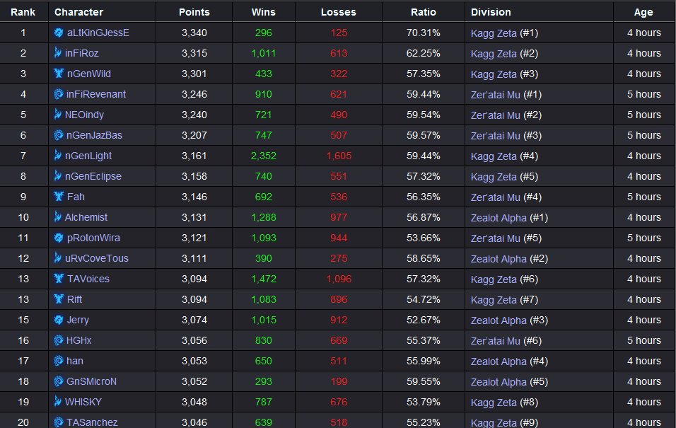Open Zer'atai Mu division link for HGHx
The width and height of the screenshot is (676, 428).
pos(495,340)
